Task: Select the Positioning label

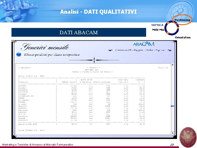Action: [182, 20]
